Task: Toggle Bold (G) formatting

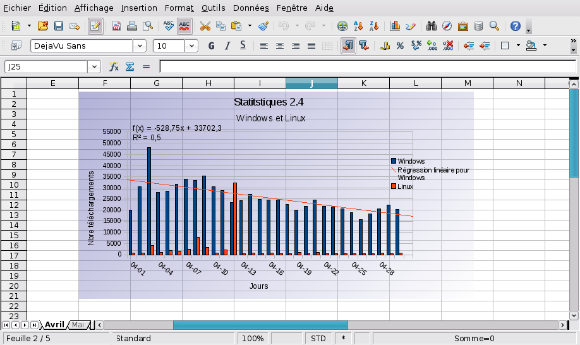Action: 211,45
